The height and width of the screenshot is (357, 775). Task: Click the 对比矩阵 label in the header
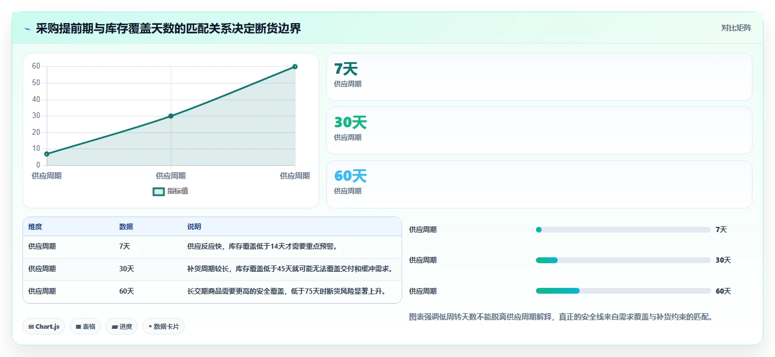coord(736,28)
